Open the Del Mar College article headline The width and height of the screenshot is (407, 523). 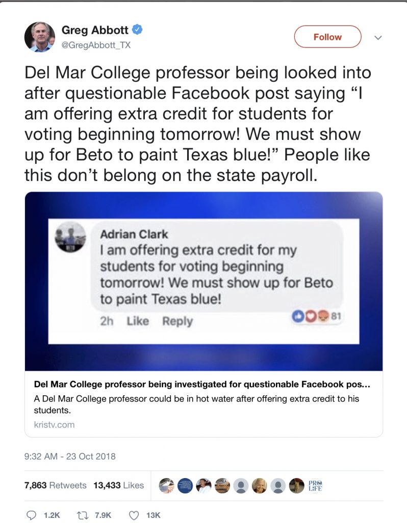pyautogui.click(x=202, y=384)
